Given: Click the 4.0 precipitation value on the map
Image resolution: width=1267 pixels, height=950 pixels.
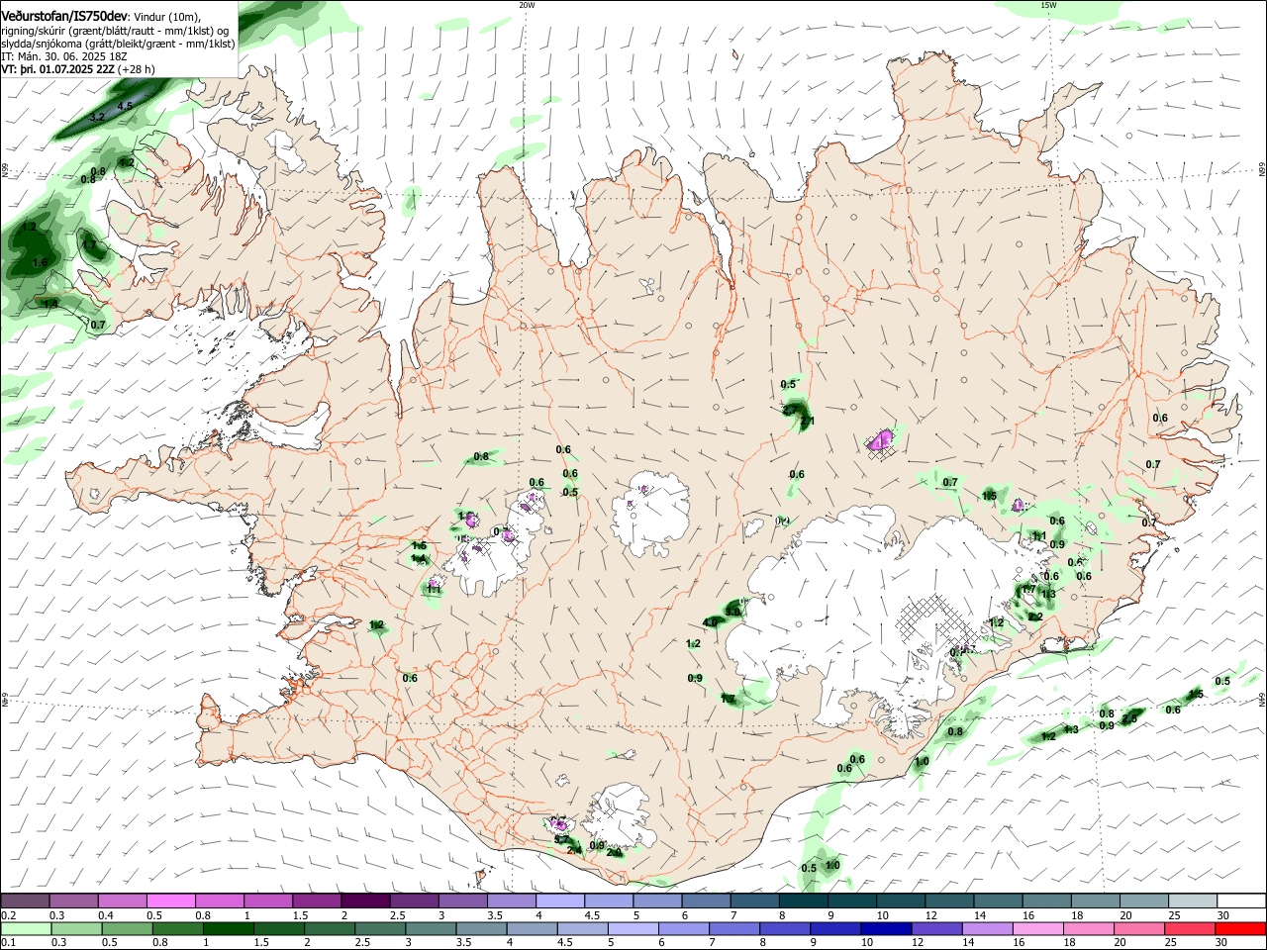Looking at the screenshot, I should pyautogui.click(x=710, y=622).
